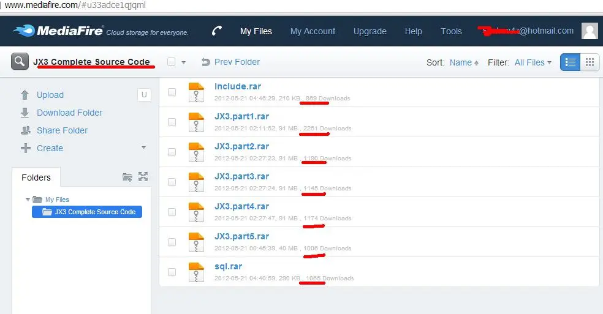Image resolution: width=603 pixels, height=314 pixels.
Task: Open the JX3.part2.rar file link
Action: (241, 146)
